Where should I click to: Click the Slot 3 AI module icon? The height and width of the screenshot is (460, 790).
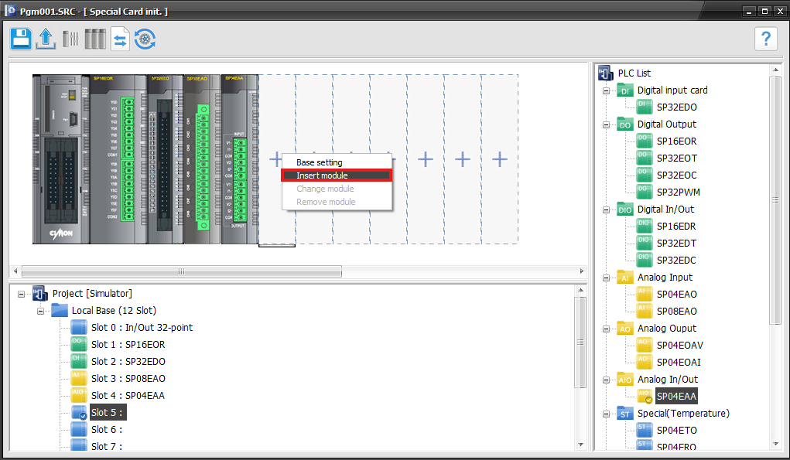79,379
